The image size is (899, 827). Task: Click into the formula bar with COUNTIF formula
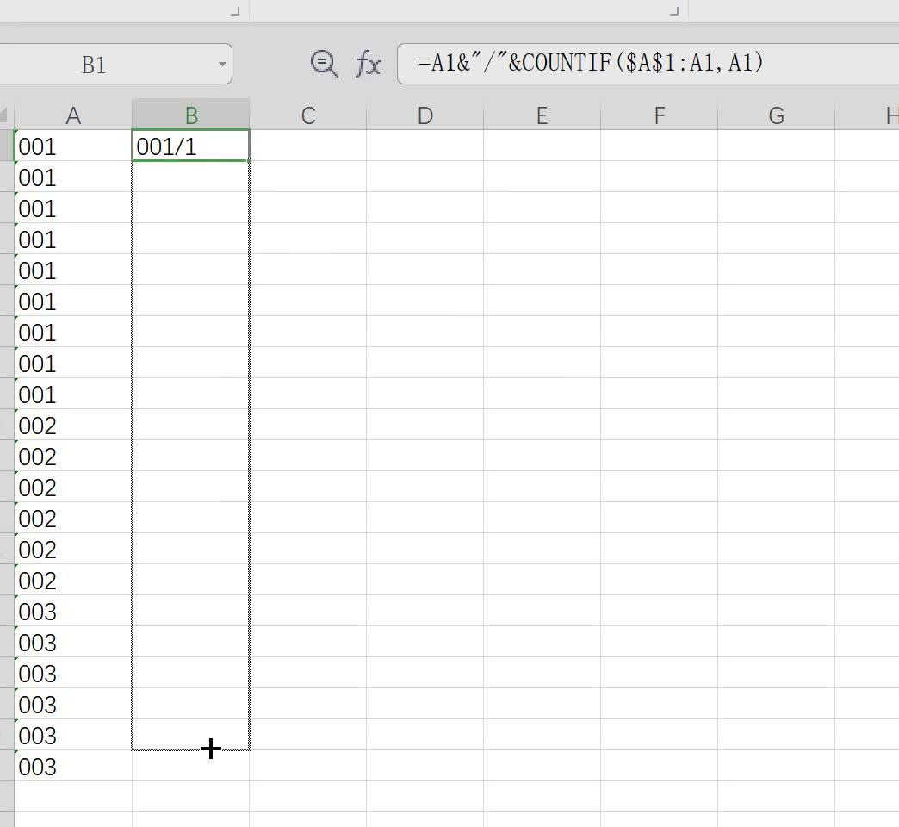coord(648,63)
